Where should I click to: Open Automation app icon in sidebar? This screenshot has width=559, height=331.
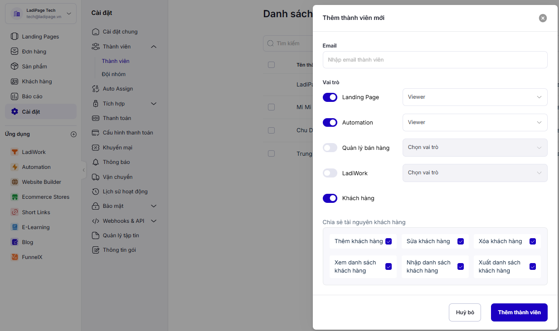pos(15,167)
